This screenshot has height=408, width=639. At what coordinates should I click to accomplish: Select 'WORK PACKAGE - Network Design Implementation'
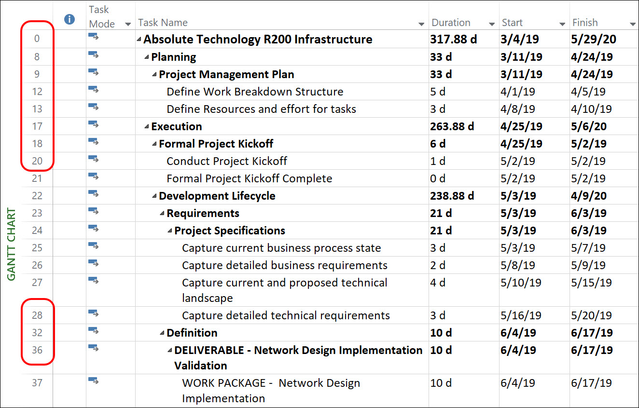click(271, 391)
